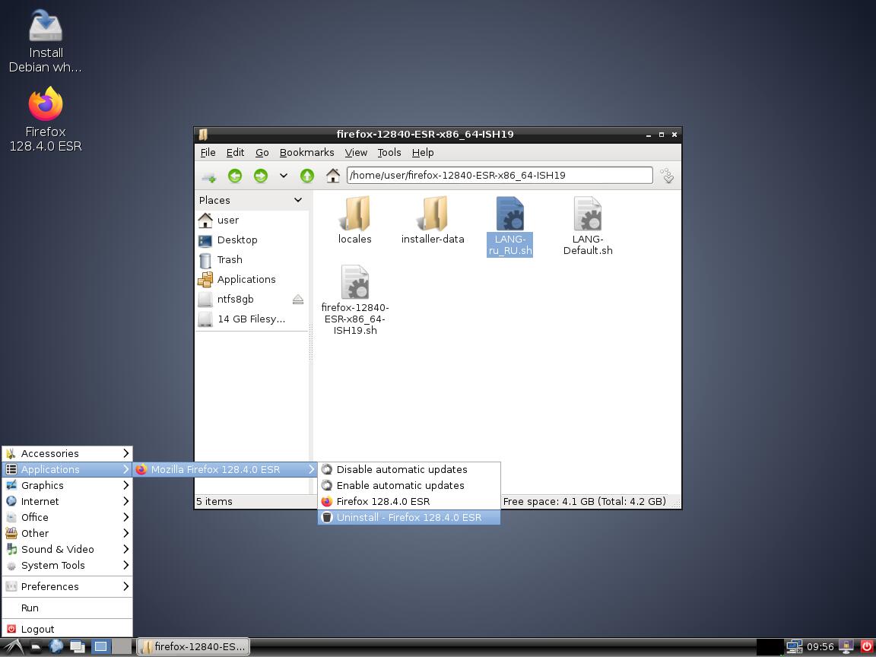
Task: Open Applications in Places sidebar
Action: tap(252, 279)
